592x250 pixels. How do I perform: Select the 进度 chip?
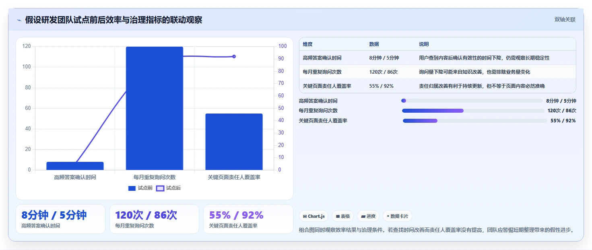[368, 216]
